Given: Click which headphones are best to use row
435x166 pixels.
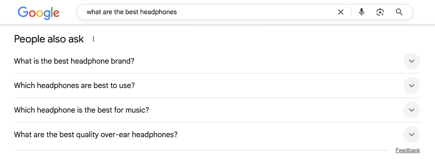Looking at the screenshot, I should pos(74,85).
